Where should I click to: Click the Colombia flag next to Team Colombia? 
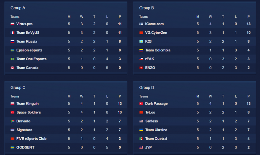coord(141,50)
